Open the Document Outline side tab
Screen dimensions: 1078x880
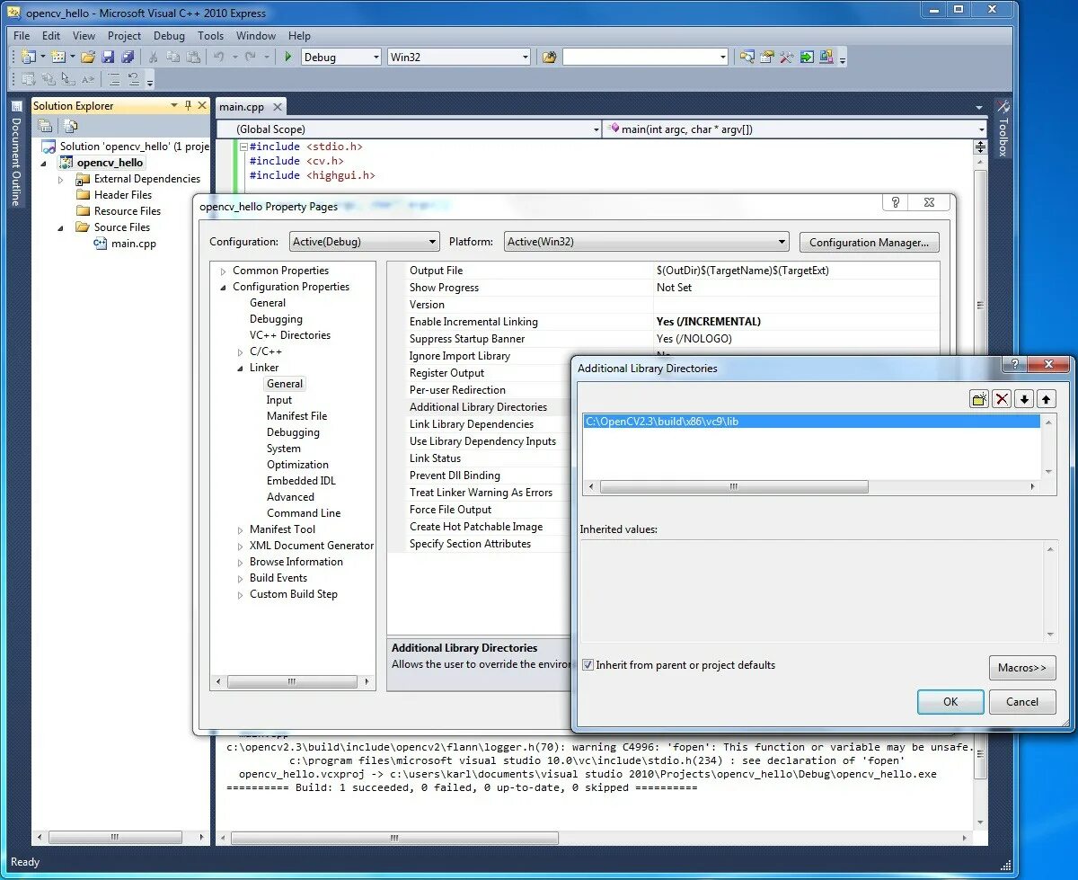(x=15, y=155)
